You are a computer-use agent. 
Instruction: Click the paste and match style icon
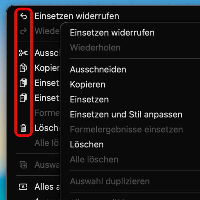[x=23, y=98]
